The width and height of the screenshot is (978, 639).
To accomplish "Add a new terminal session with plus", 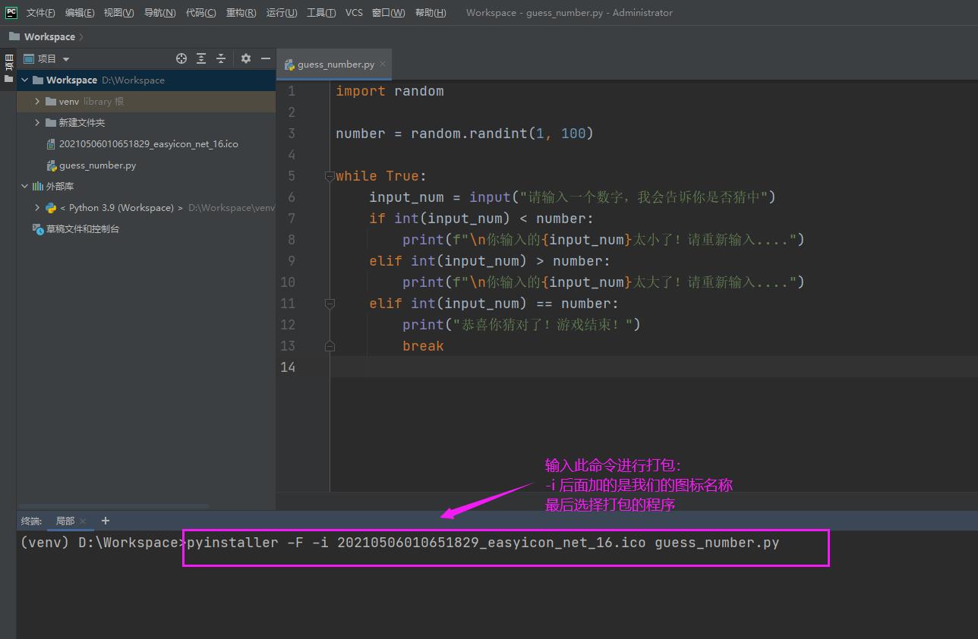I will click(106, 521).
